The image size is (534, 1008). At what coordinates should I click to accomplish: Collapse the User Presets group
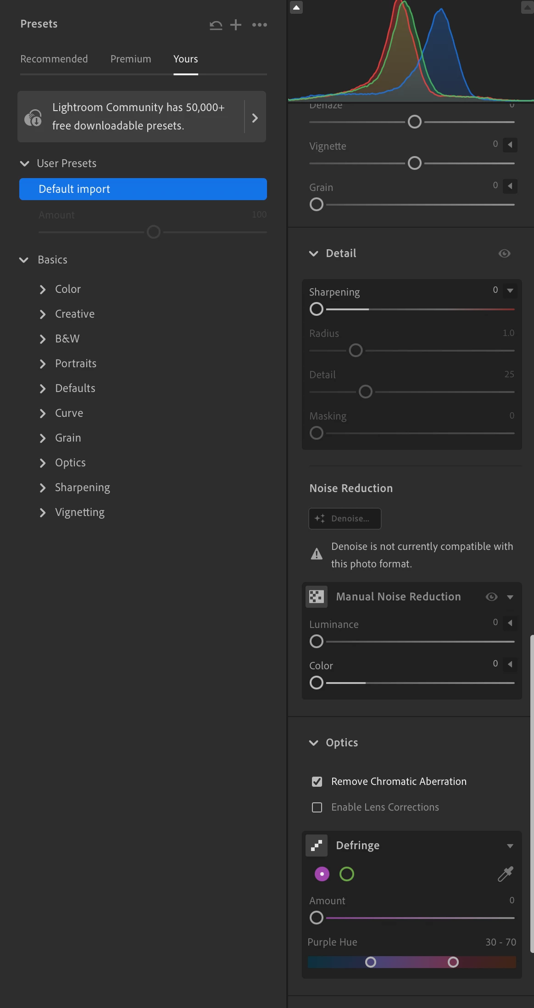tap(25, 163)
